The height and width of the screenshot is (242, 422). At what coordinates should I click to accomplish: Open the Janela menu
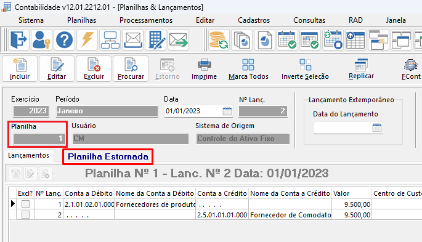point(396,20)
